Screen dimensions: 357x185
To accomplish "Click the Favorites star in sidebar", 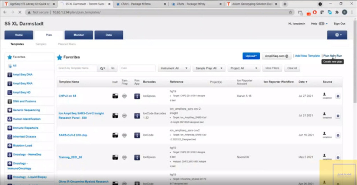I will (x=10, y=57).
